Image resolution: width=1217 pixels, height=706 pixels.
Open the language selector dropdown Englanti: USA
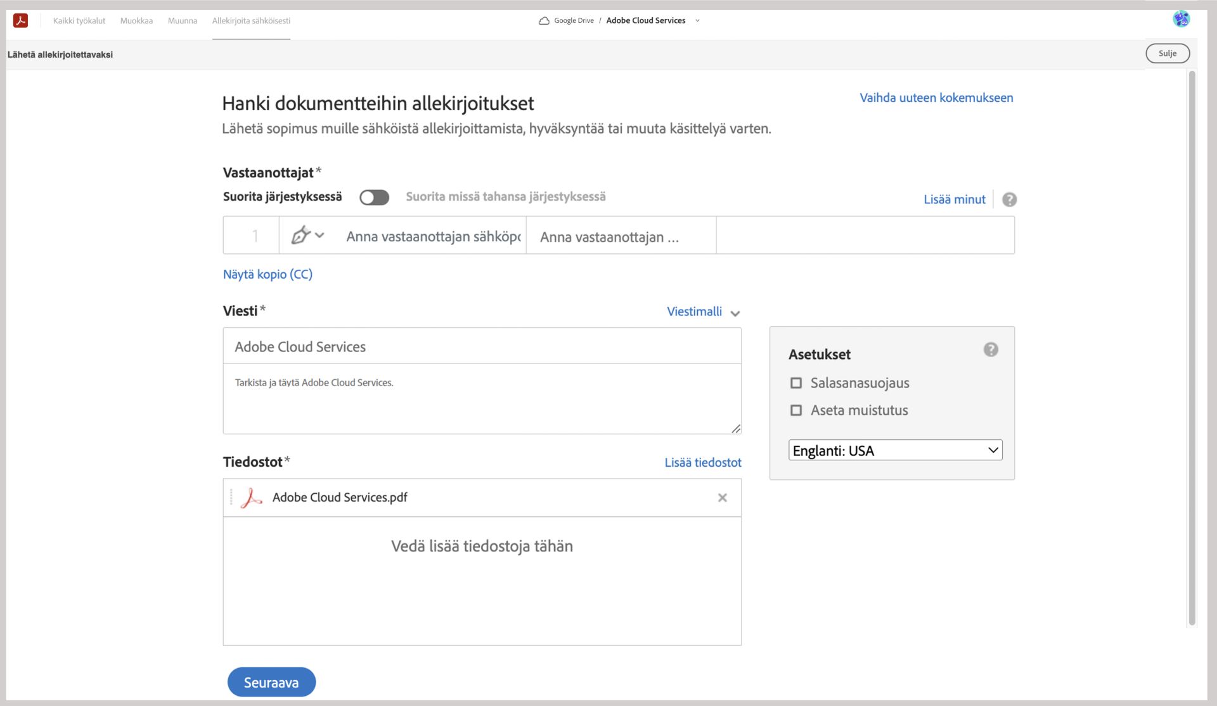click(894, 450)
